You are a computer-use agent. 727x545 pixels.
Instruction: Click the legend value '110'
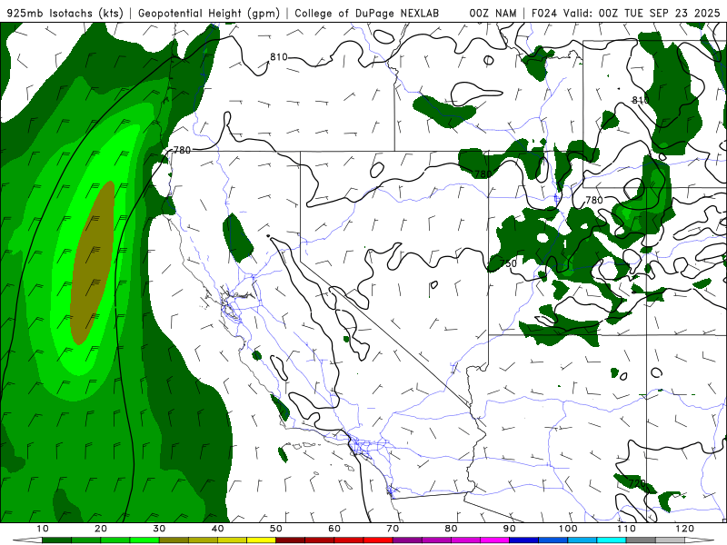[626, 529]
